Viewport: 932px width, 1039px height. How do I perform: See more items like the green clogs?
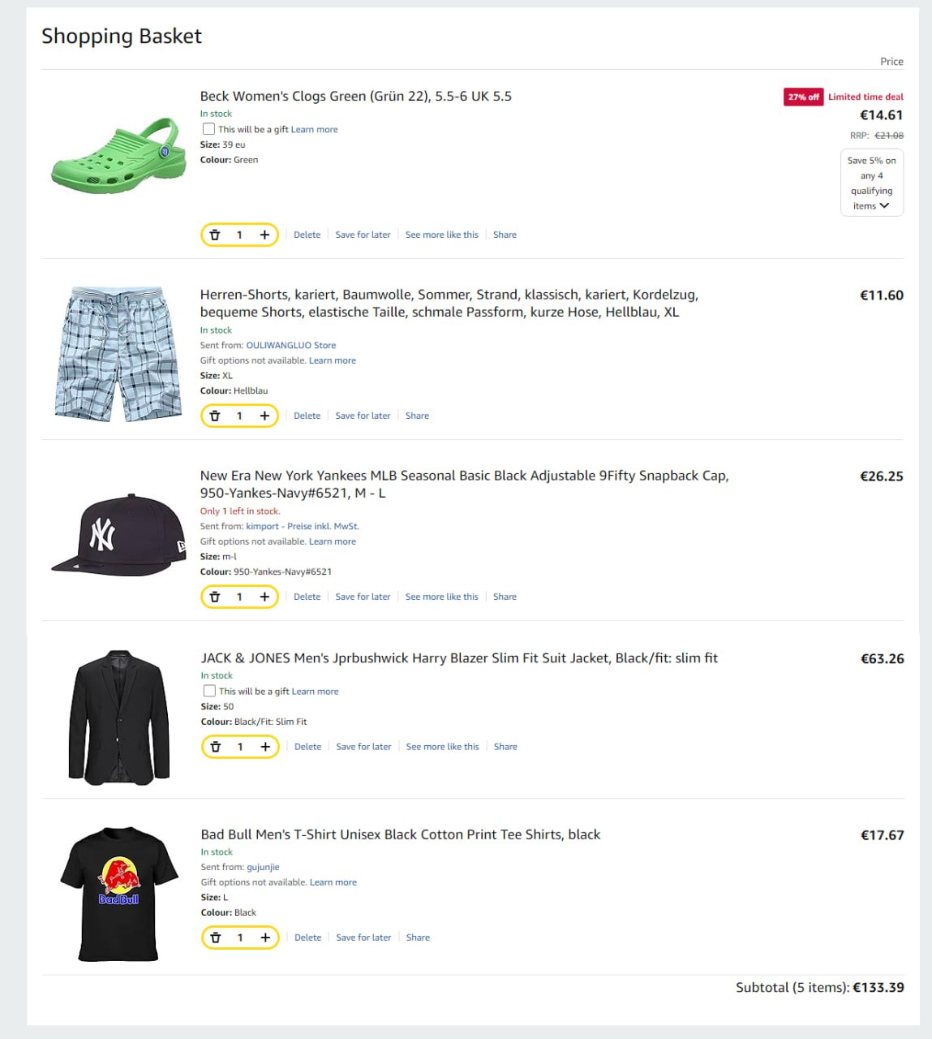(x=441, y=235)
